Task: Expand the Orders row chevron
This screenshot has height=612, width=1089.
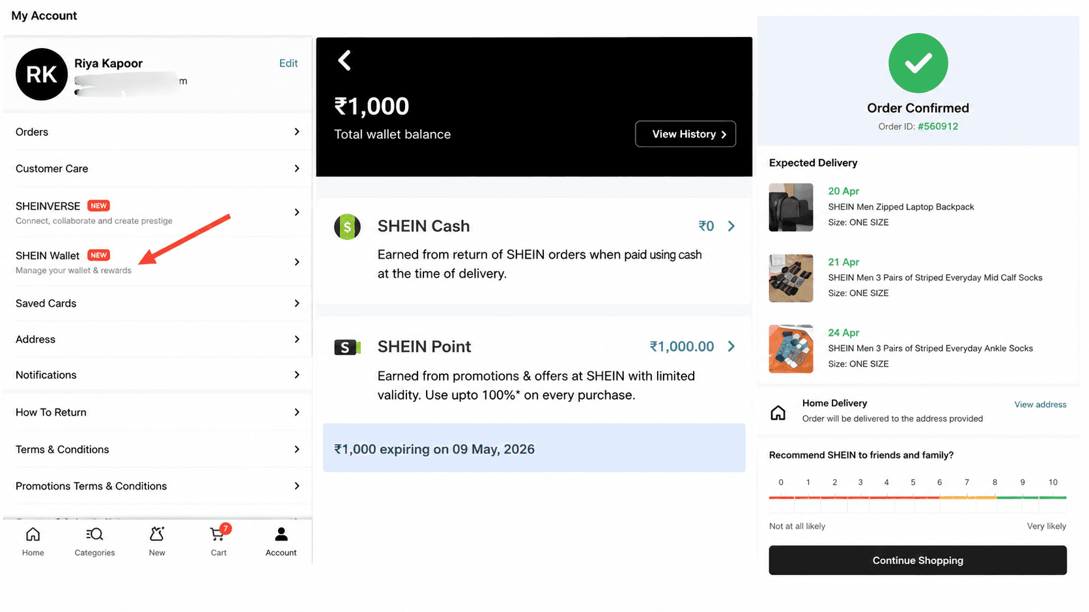Action: click(x=297, y=132)
